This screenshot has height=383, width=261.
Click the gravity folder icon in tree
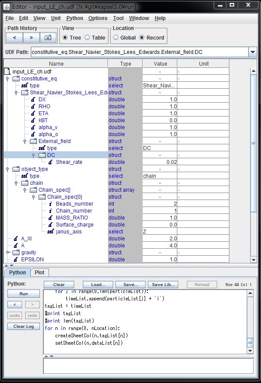(16, 253)
